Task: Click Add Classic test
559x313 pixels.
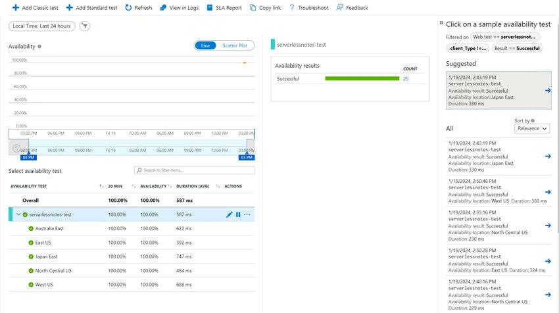Action: coord(36,7)
